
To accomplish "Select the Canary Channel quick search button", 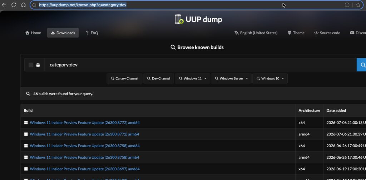I will 124,78.
